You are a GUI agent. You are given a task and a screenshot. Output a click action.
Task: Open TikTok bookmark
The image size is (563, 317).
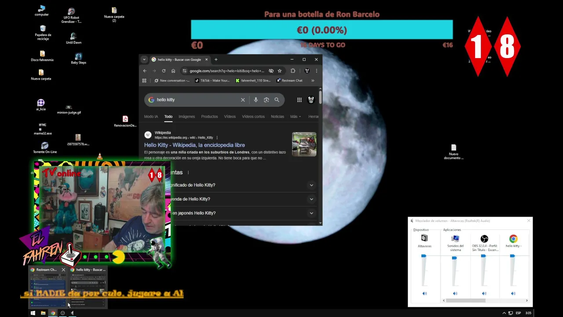[x=212, y=81]
